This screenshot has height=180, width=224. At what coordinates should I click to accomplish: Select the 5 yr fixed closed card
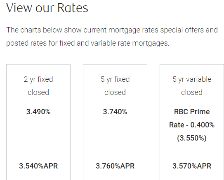pos(115,122)
